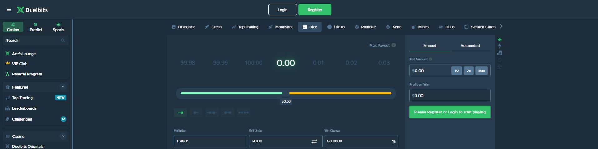Double the bet with 2x button
The image size is (598, 149).
[469, 71]
